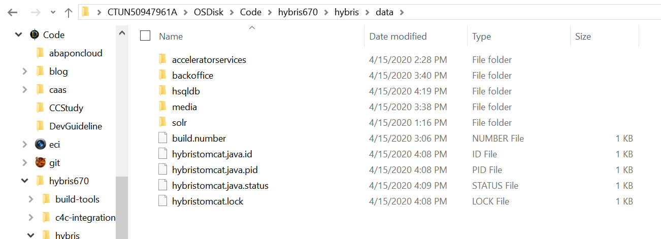Open the Recent locations dropdown arrow

click(x=53, y=12)
